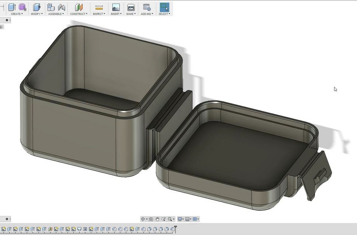Open the ADD-INS menu
Viewport: 357px width, 235px height.
pos(146,14)
